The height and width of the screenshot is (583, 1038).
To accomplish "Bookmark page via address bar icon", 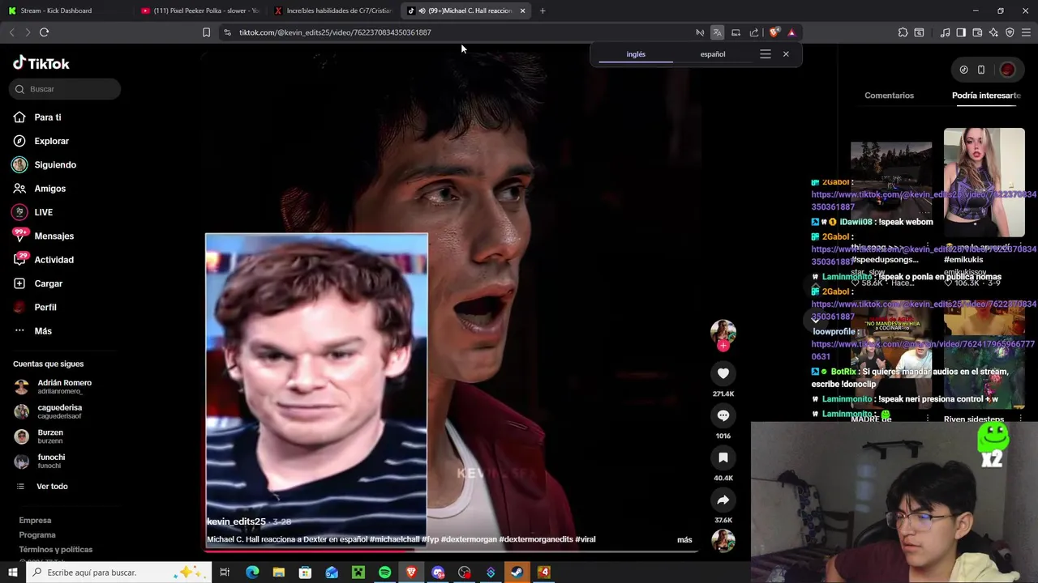I will 206,32.
